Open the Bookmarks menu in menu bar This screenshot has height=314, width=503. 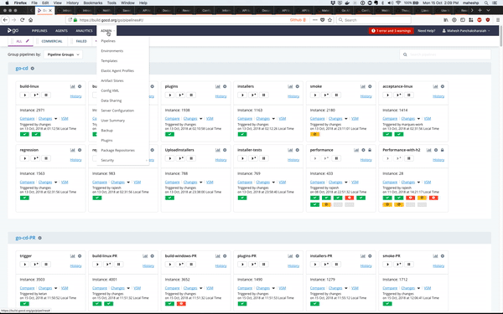click(93, 3)
